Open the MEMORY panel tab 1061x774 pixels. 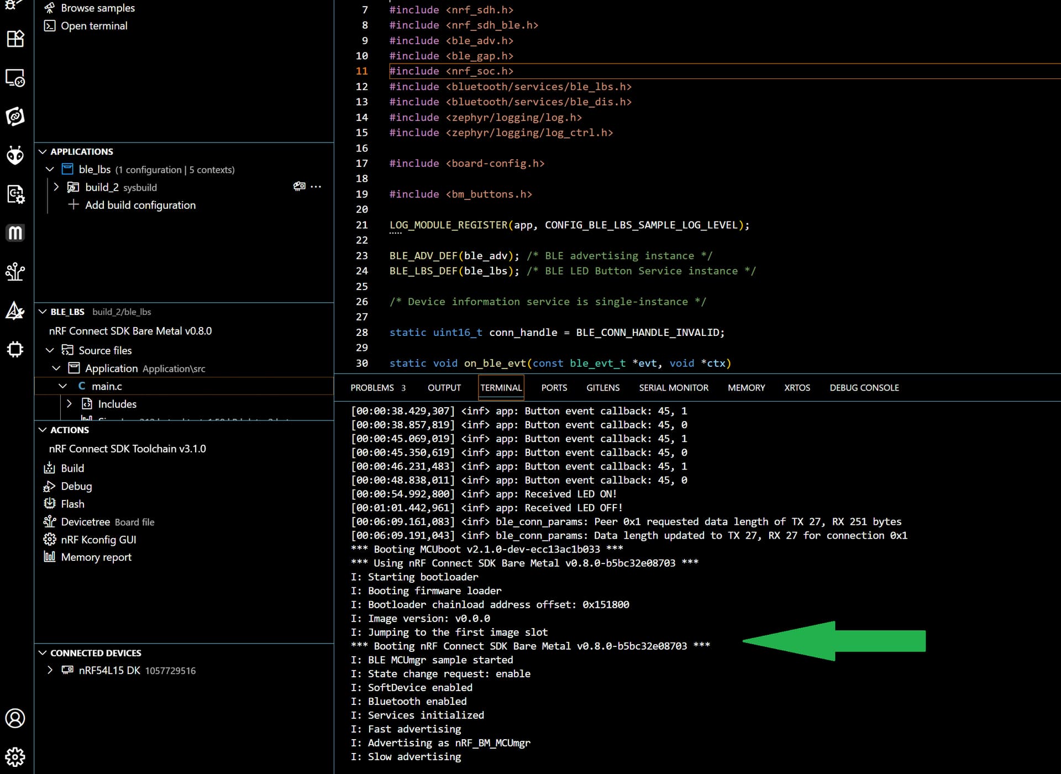[x=746, y=388]
